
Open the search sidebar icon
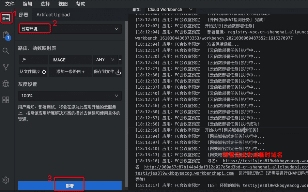(x=6, y=51)
